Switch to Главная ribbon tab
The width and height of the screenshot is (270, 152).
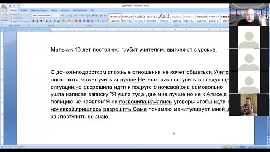coord(13,10)
